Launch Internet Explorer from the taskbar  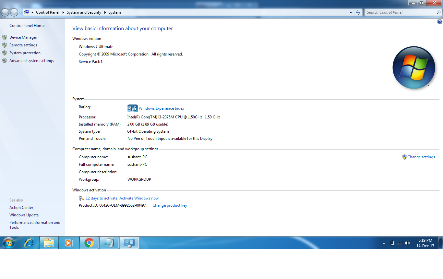[29, 243]
